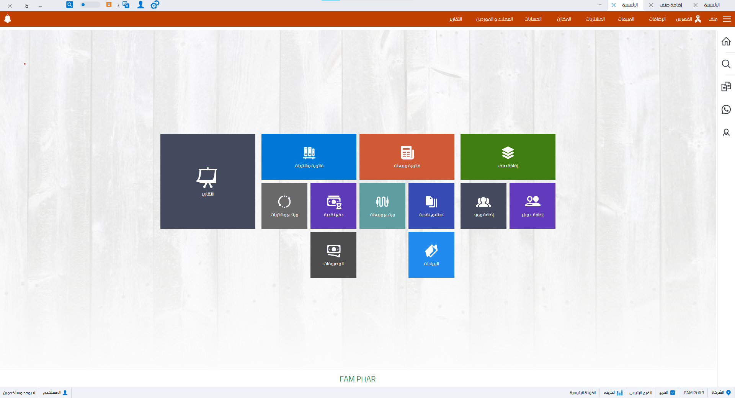The image size is (735, 398).
Task: Open the sales (المبيعات) menu
Action: pyautogui.click(x=626, y=19)
